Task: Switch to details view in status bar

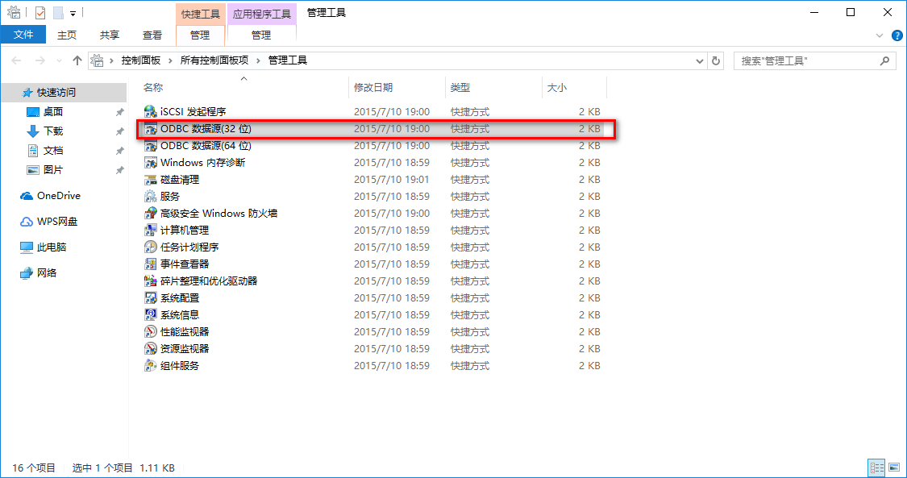Action: coord(877,468)
